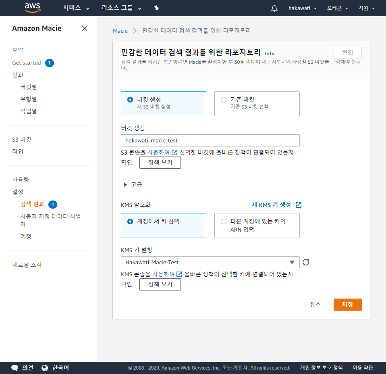Click the KMS 콘솔 사용하여 link
Viewport: 386px width, 374px height.
pyautogui.click(x=164, y=274)
